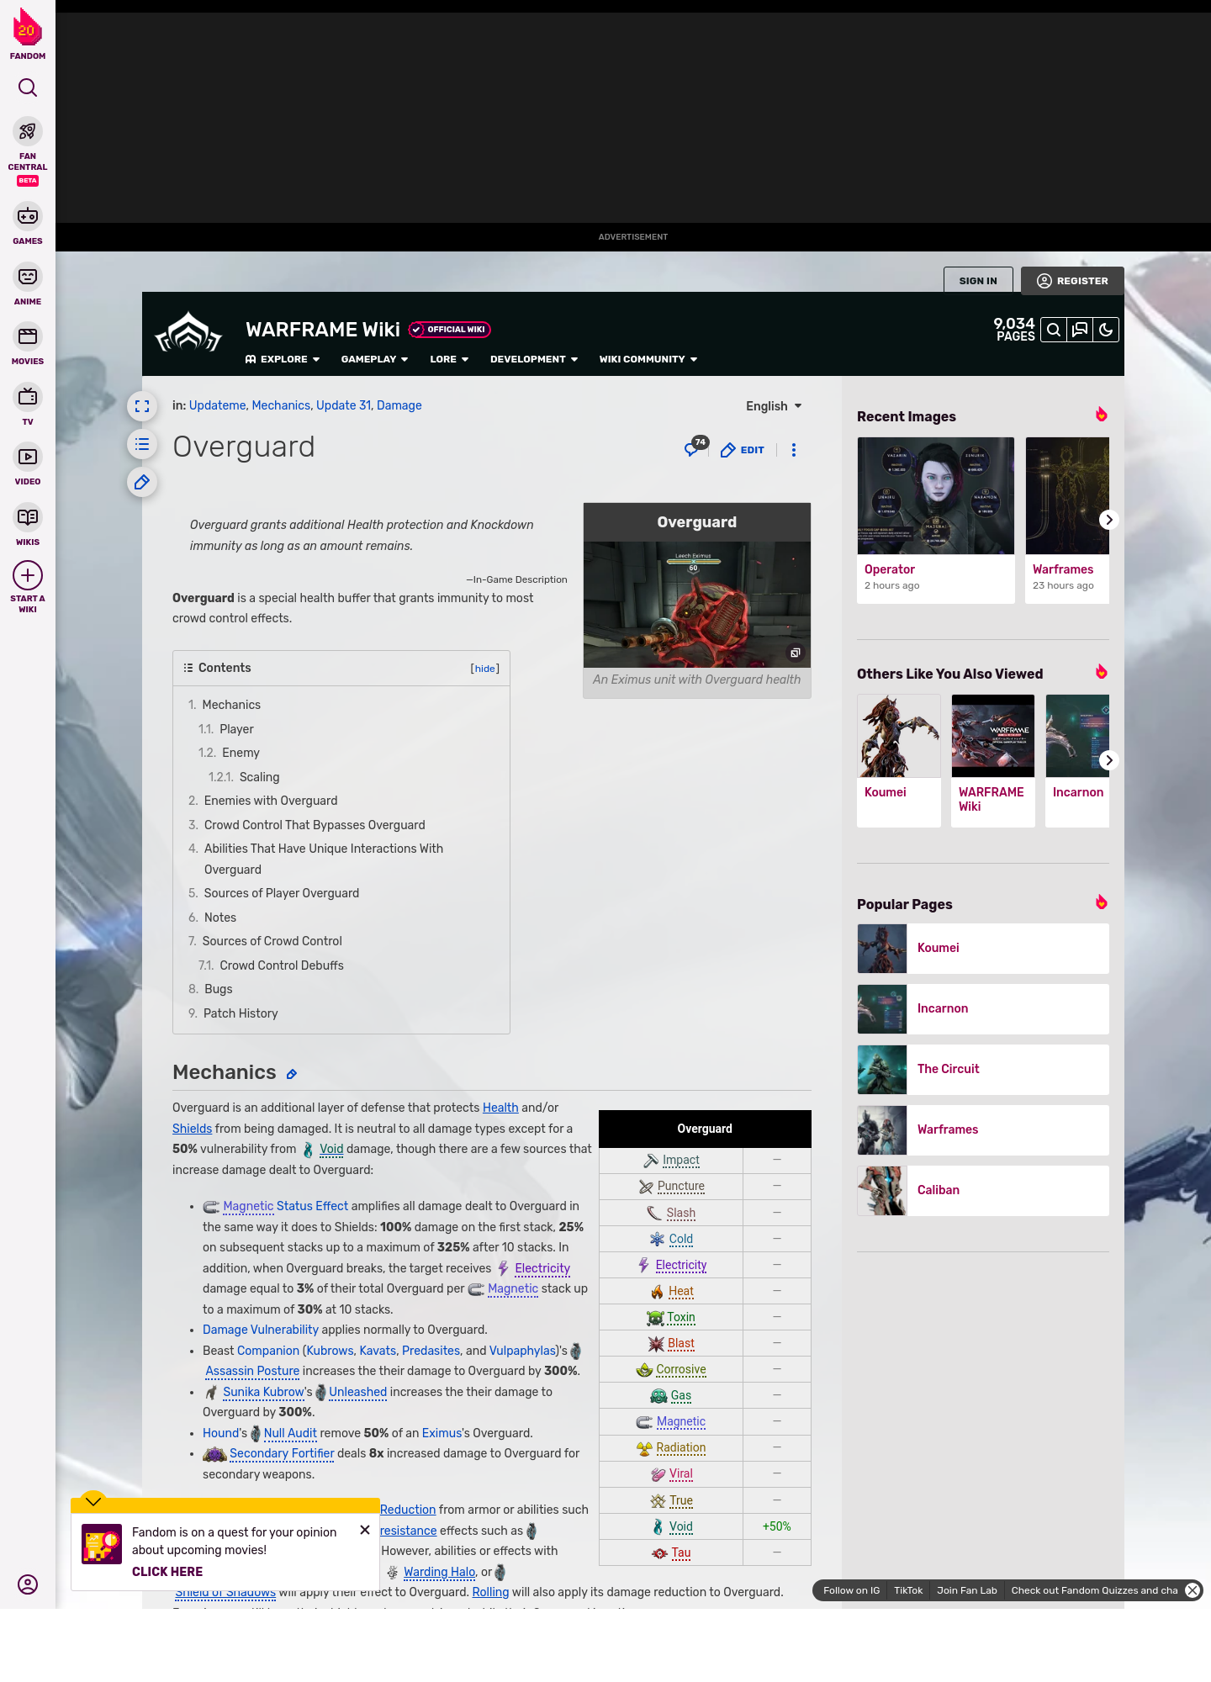Click the Start a Wiki plus icon
The width and height of the screenshot is (1211, 1682).
[x=28, y=575]
